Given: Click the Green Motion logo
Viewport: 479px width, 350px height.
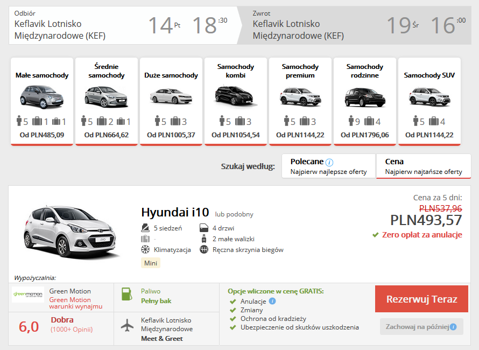Looking at the screenshot, I should 28,295.
